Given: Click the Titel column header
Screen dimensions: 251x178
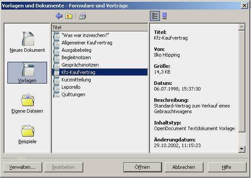Looking at the screenshot, I should tap(100, 27).
